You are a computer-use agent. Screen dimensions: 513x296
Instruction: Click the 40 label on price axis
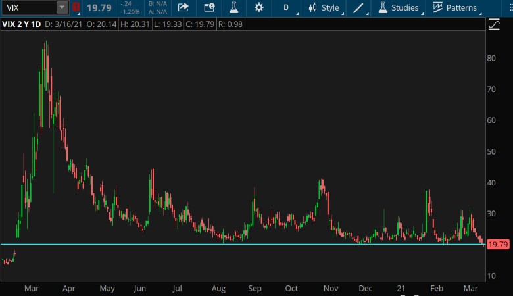pyautogui.click(x=491, y=183)
